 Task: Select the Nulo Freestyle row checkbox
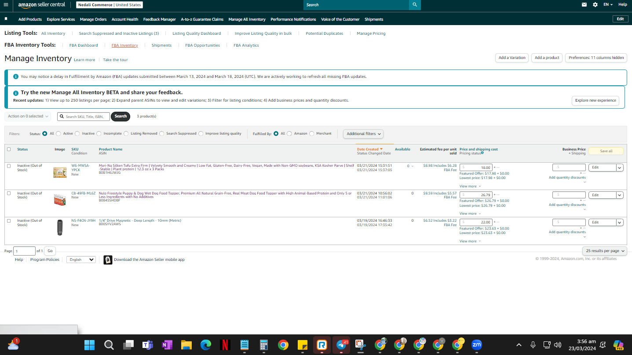click(9, 193)
